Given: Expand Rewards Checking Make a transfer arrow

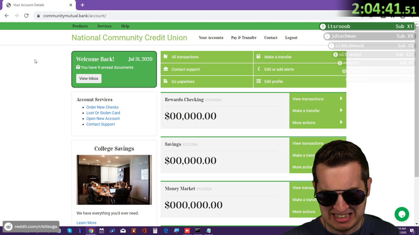Looking at the screenshot, I should coord(341,110).
